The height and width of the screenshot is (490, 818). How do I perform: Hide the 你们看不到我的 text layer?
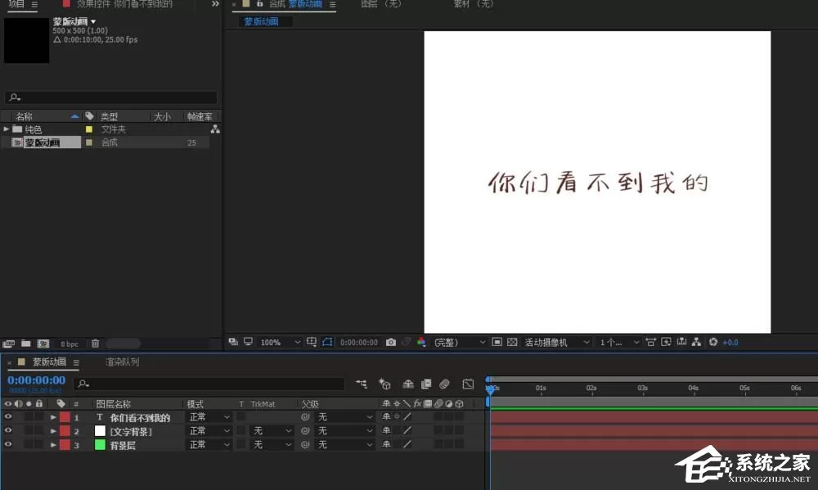pyautogui.click(x=8, y=416)
